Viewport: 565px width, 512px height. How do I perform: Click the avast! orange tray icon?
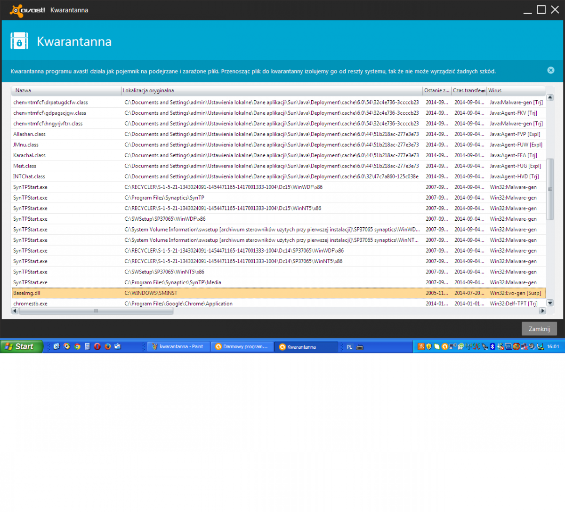[444, 347]
